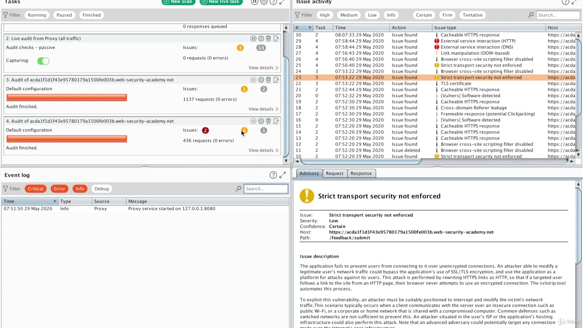
Task: Expand the Tasks panel to full size
Action: (x=282, y=2)
